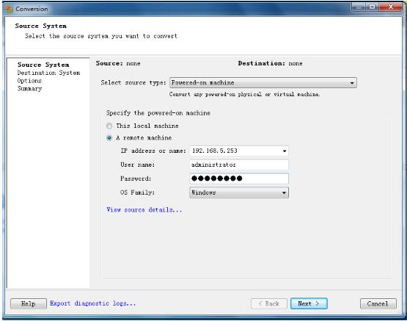Open the View source details link
Screen dimensions: 407x321
(x=144, y=210)
